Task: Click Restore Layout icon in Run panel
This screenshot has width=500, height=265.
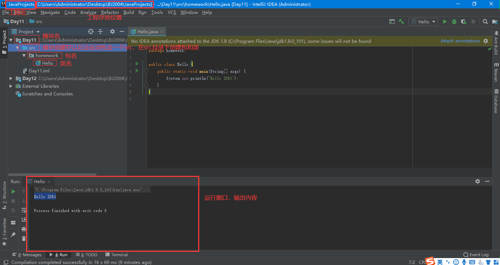Action: 13,222
